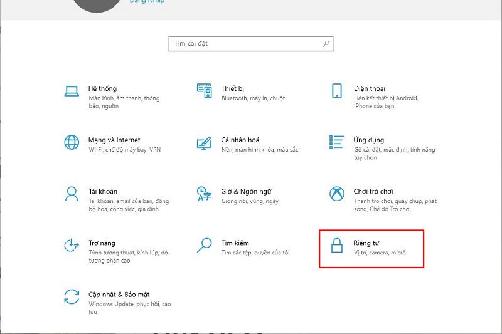The width and height of the screenshot is (502, 334).
Task: Click text 'Liên kết thiết bị Android, iPhone của bạn'
Action: coord(386,102)
